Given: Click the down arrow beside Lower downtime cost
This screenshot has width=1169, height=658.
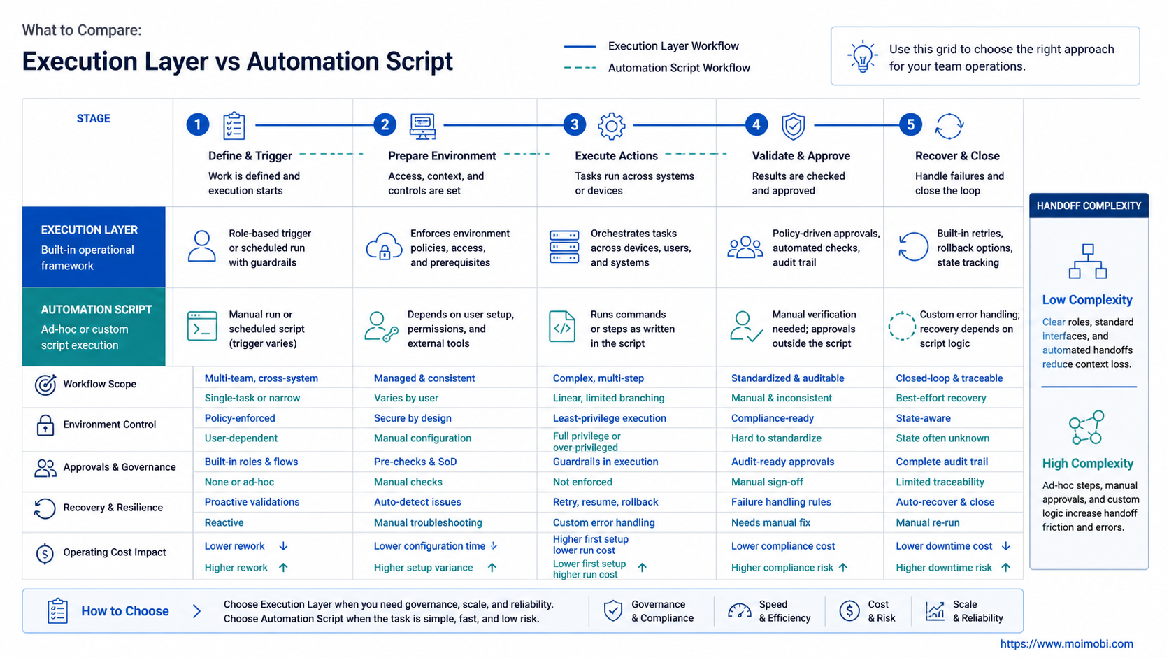Looking at the screenshot, I should pyautogui.click(x=1005, y=546).
